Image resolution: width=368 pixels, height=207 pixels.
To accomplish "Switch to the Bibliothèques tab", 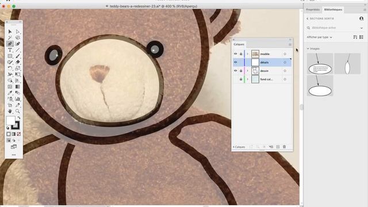I will [333, 10].
